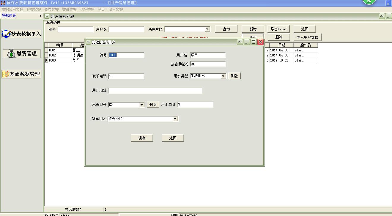392x216 pixels.
Task: Expand the dialog's 所属片区 dropdown showing 望春小区
Action: (x=175, y=119)
